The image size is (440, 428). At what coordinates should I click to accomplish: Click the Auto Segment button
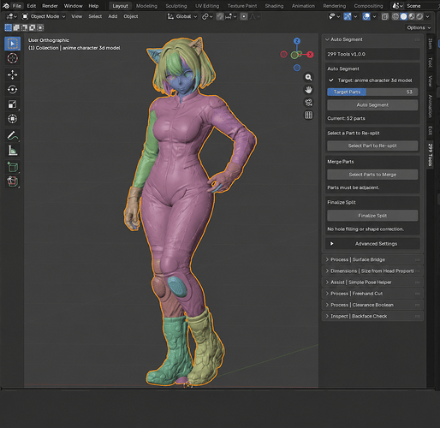pyautogui.click(x=372, y=105)
